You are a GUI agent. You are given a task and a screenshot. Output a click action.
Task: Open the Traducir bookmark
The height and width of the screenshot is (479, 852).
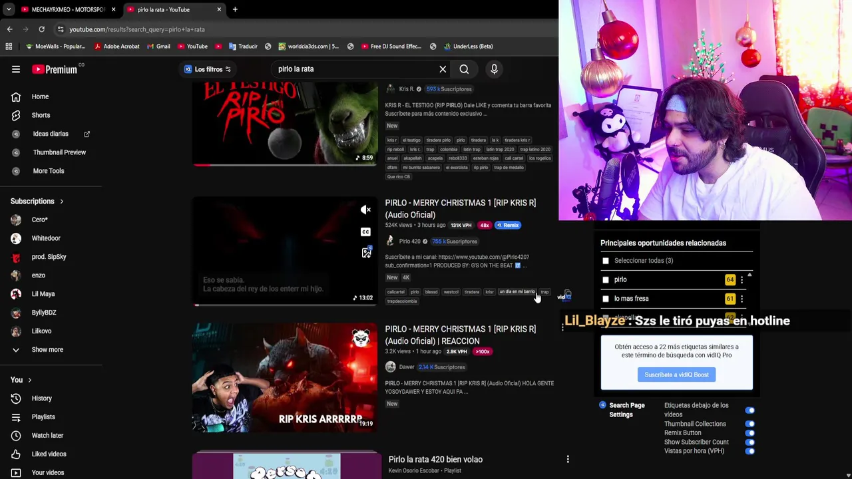243,47
